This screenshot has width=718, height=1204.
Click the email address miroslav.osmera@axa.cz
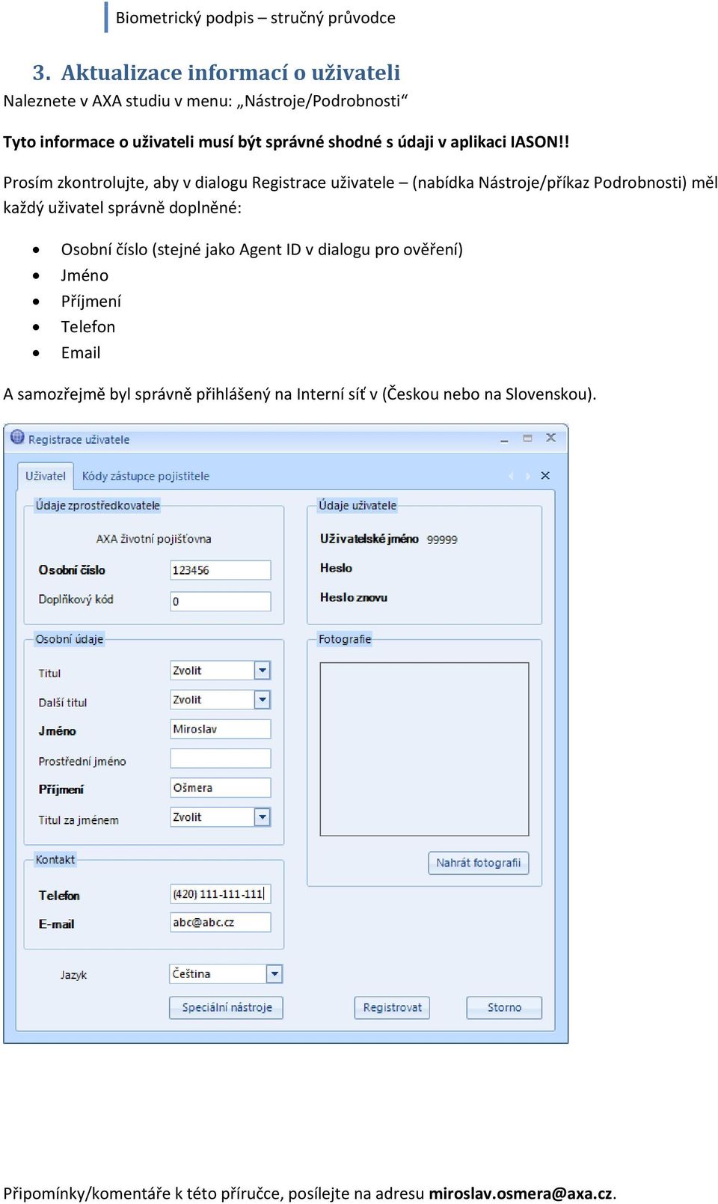tap(521, 1194)
